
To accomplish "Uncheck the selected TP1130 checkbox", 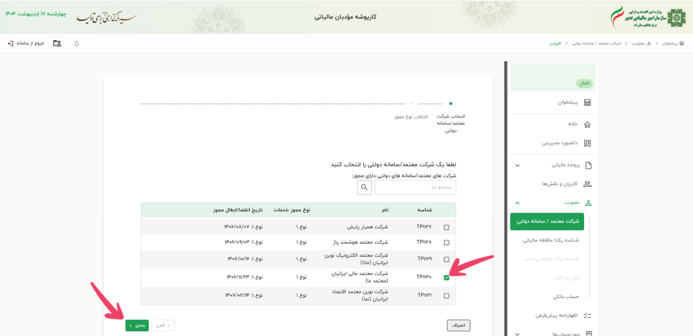I will (446, 277).
